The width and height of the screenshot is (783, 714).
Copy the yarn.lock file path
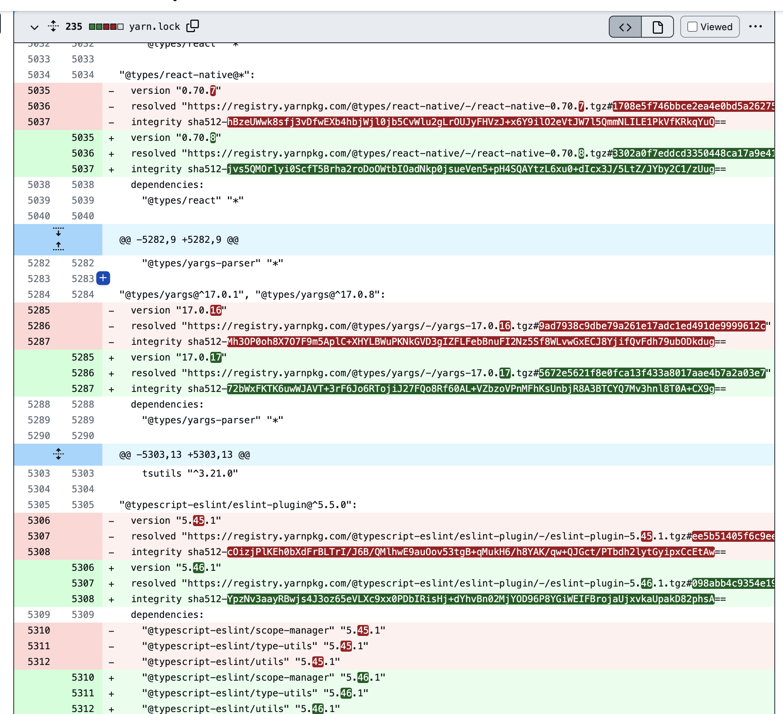click(193, 26)
